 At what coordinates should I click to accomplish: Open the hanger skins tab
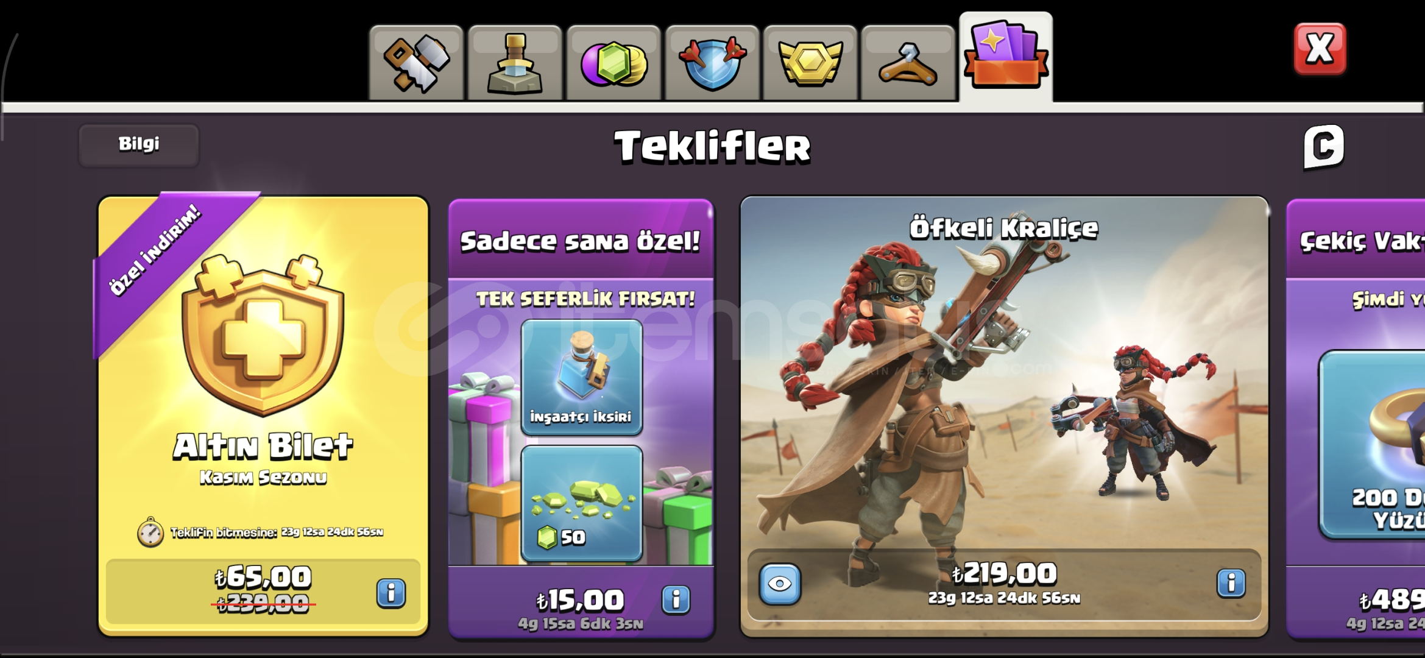coord(908,63)
